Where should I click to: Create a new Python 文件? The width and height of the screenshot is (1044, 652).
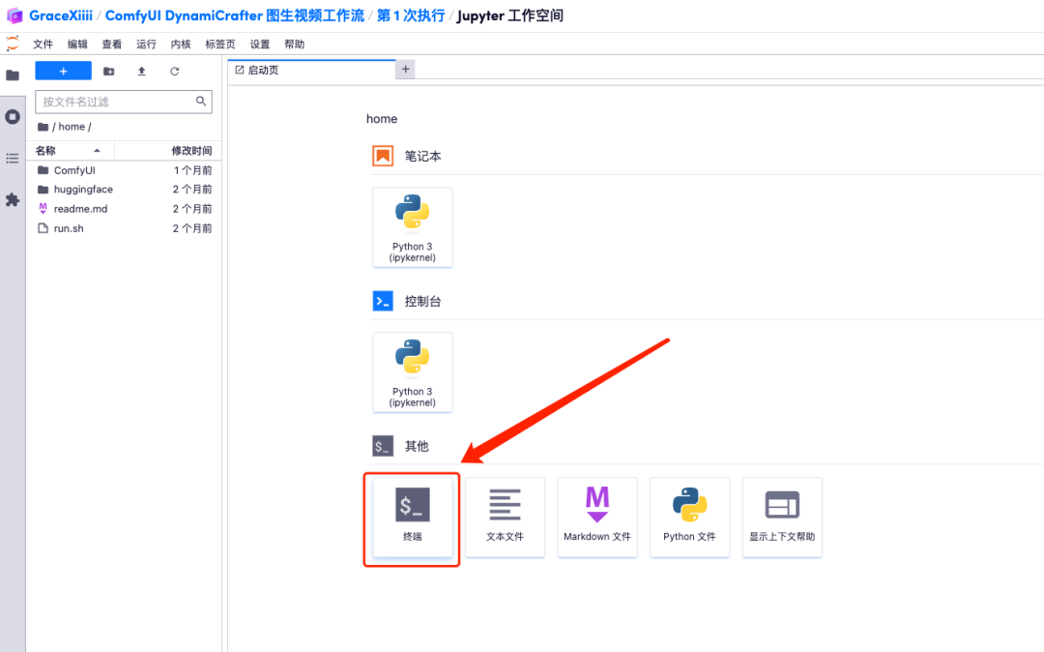(x=689, y=517)
